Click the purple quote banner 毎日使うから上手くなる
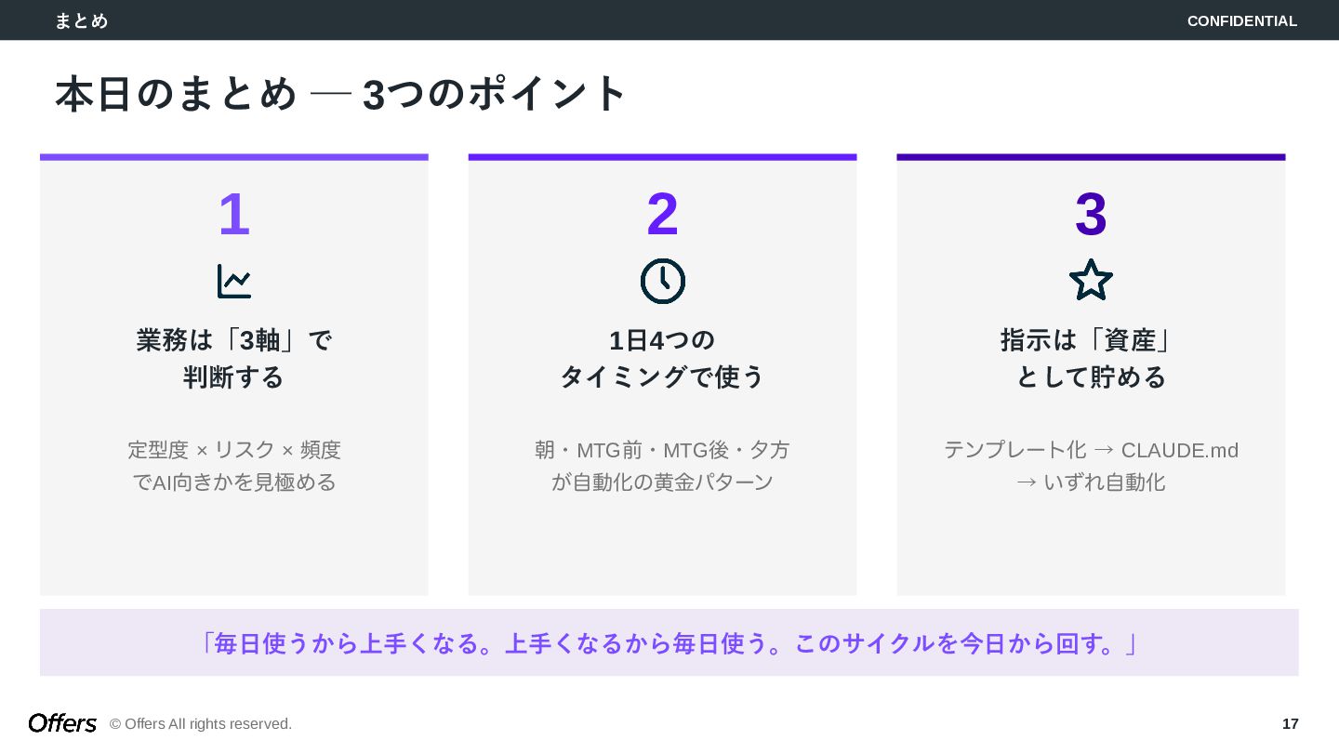The height and width of the screenshot is (753, 1339). point(669,642)
